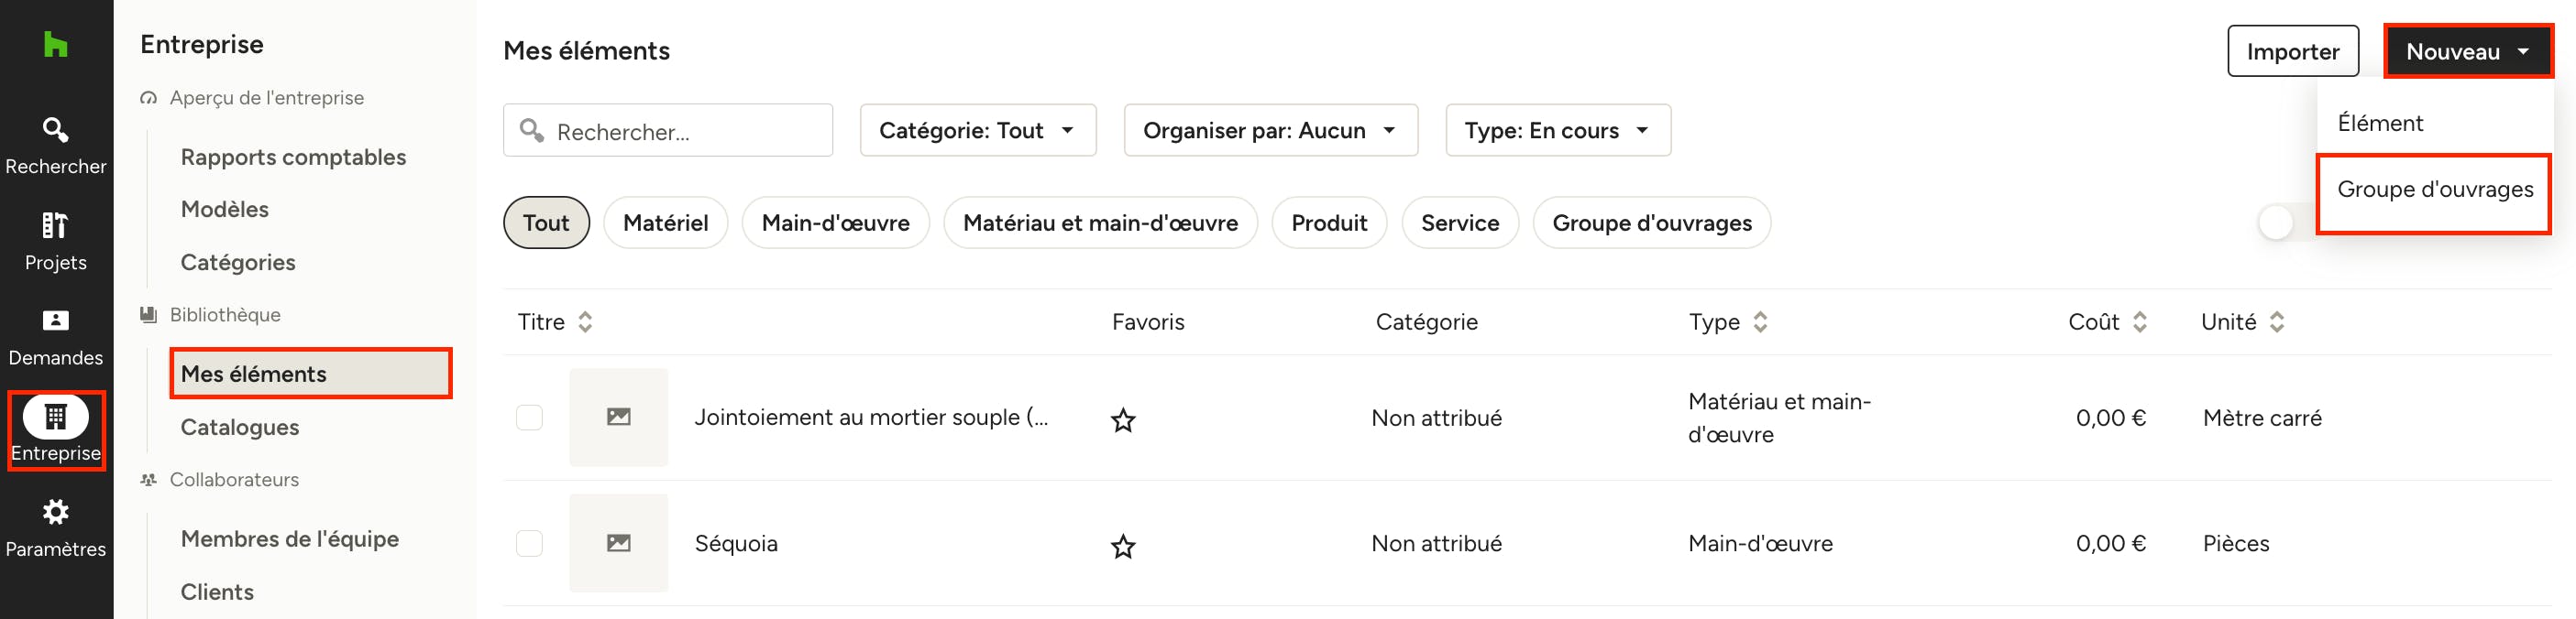
Task: Choose Groupe d'ouvrages from Nouveau menu
Action: pyautogui.click(x=2434, y=190)
